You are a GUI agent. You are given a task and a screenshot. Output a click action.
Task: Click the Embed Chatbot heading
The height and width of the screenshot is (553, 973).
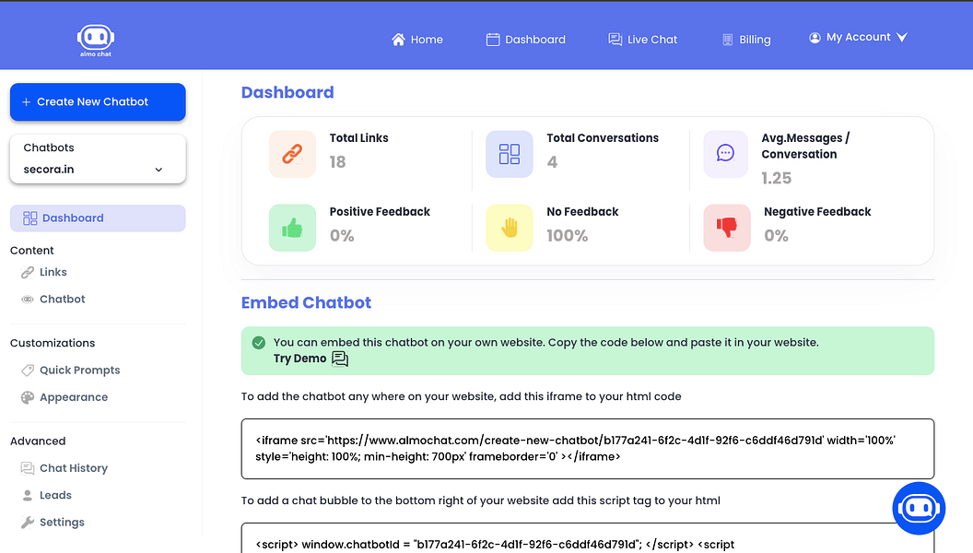[x=306, y=303]
